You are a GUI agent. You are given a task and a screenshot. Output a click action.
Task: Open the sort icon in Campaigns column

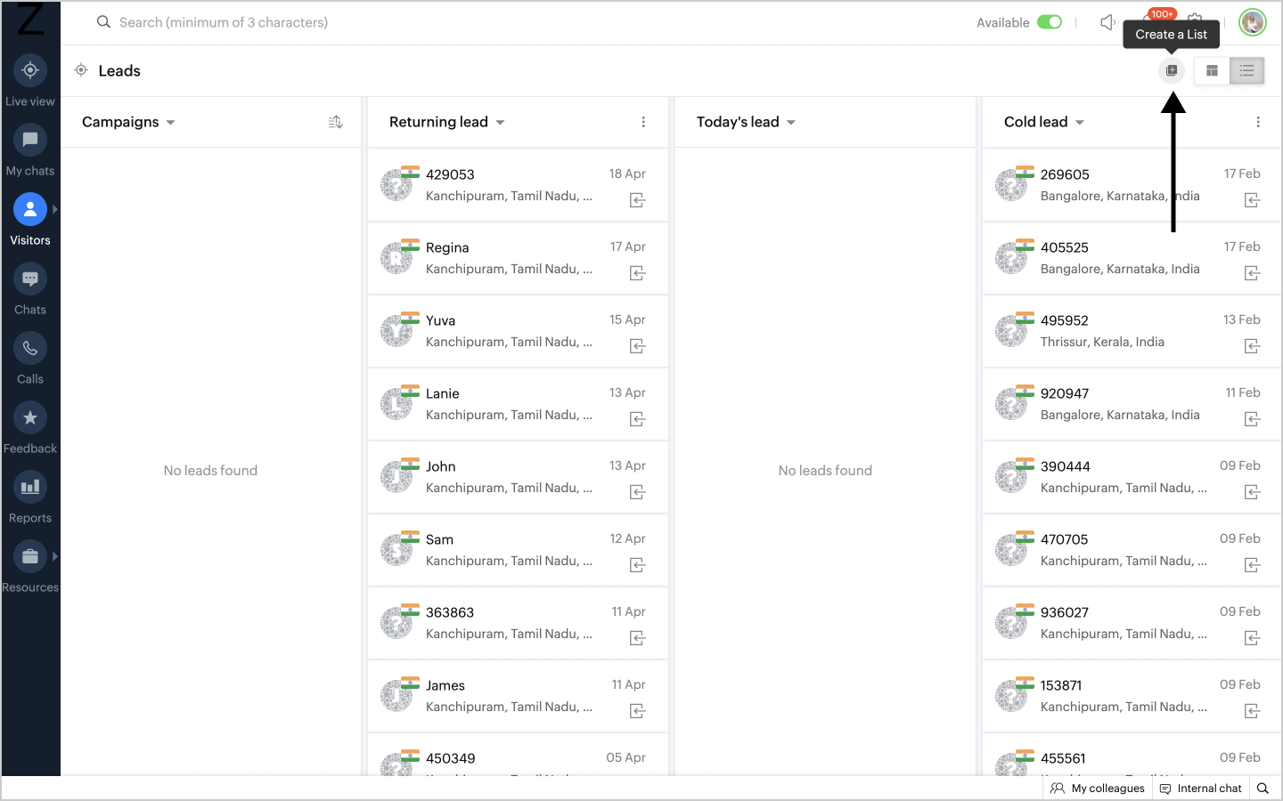[336, 122]
